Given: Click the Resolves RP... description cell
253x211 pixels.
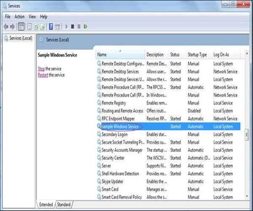Looking at the screenshot, I should coord(156,119).
